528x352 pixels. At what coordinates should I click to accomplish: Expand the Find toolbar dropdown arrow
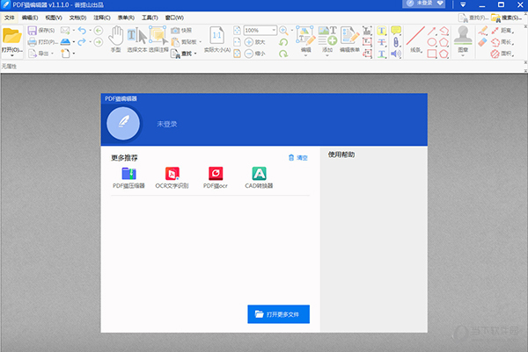[195, 54]
